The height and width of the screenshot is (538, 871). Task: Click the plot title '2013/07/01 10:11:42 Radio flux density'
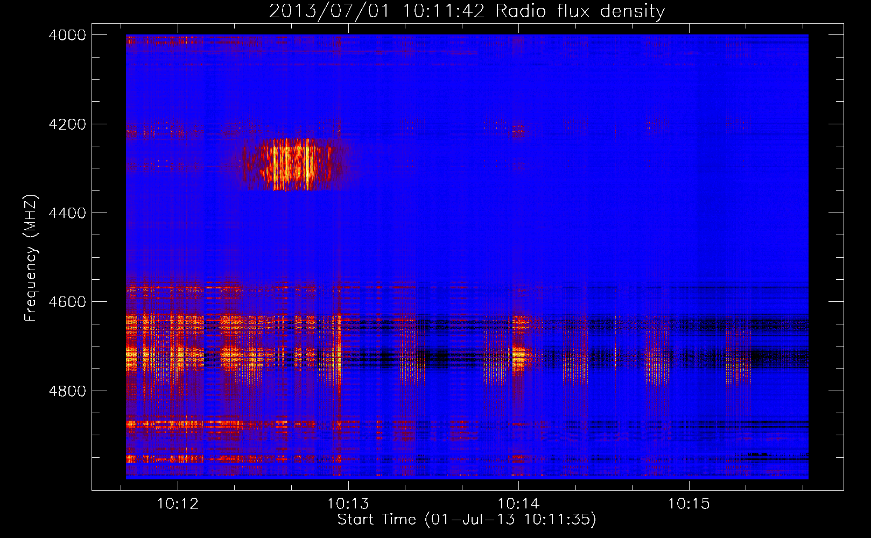[467, 11]
